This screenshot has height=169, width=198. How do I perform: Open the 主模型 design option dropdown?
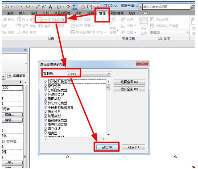pyautogui.click(x=169, y=32)
